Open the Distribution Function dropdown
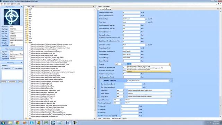This screenshot has width=222, height=125. pyautogui.click(x=146, y=45)
